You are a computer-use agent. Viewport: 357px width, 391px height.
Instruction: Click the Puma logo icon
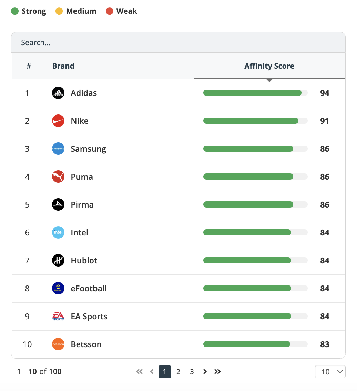point(58,177)
